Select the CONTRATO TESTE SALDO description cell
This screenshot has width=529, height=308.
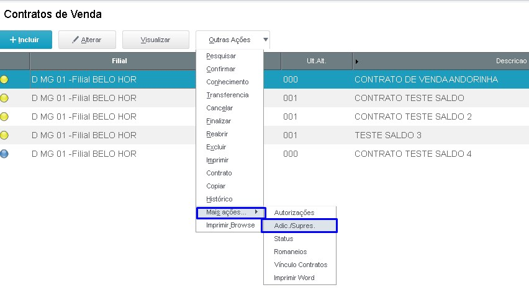tap(409, 98)
